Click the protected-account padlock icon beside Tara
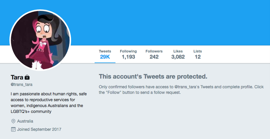The height and width of the screenshot is (139, 270). point(27,77)
